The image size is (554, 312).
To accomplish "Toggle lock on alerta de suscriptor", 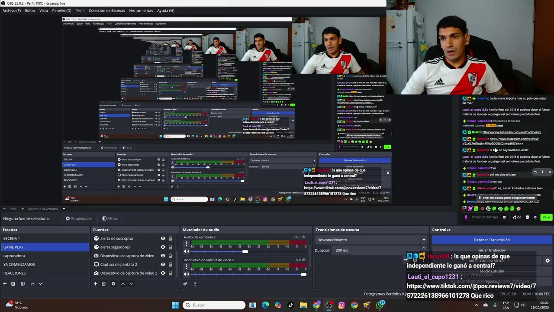I will tap(171, 238).
